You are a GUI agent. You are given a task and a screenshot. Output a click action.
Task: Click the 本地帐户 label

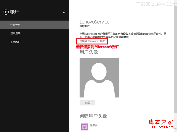coord(85,26)
